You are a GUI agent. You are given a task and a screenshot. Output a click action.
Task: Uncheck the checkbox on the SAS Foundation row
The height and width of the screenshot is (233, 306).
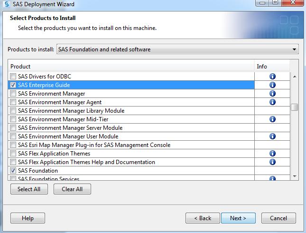13,171
